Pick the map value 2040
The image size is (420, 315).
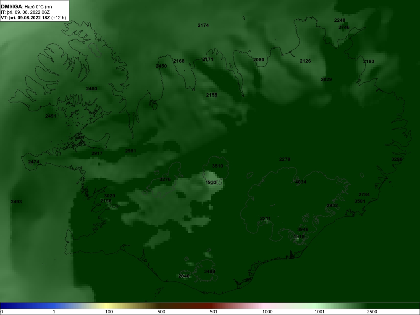tap(184, 276)
